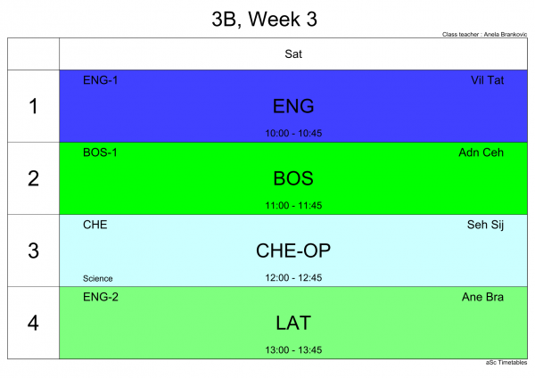Click the 3B, Week 3 title
535x378 pixels.
coord(265,19)
